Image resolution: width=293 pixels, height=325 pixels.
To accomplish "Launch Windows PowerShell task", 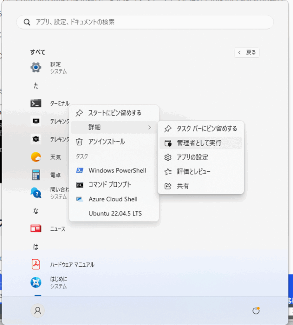I will (117, 170).
